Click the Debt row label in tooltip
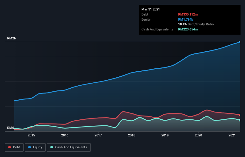 [145, 14]
